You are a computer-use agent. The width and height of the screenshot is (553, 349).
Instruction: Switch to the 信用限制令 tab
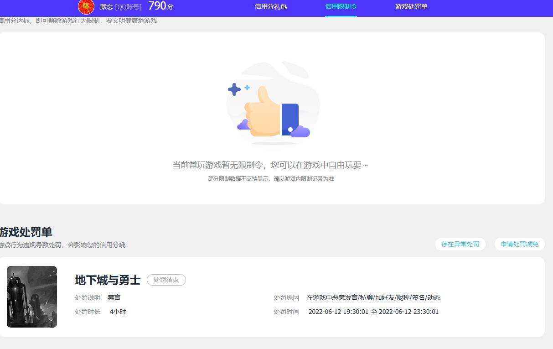point(341,6)
